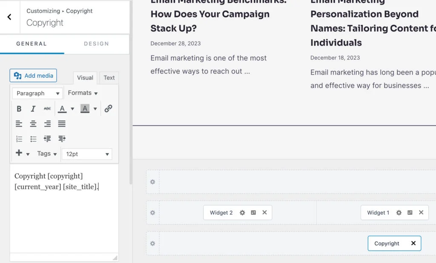The width and height of the screenshot is (436, 263).
Task: Insert or edit a link
Action: coord(108,109)
